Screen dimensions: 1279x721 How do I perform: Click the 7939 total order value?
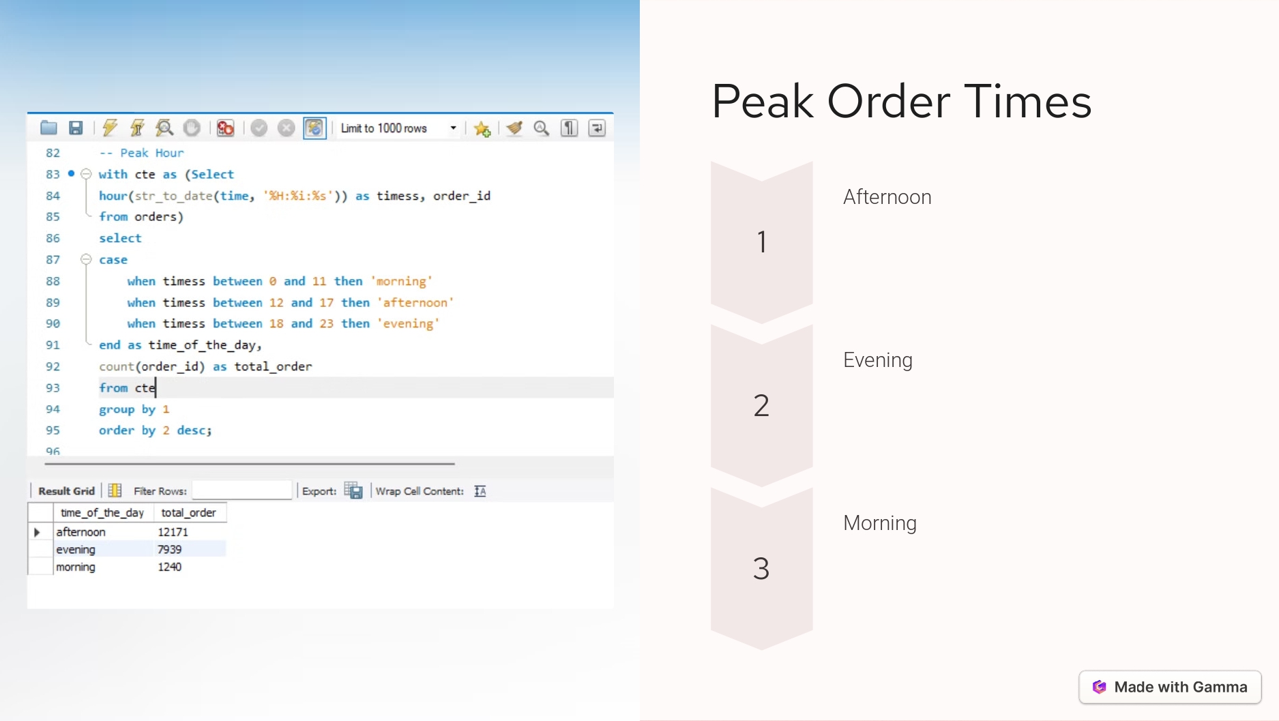(x=169, y=549)
